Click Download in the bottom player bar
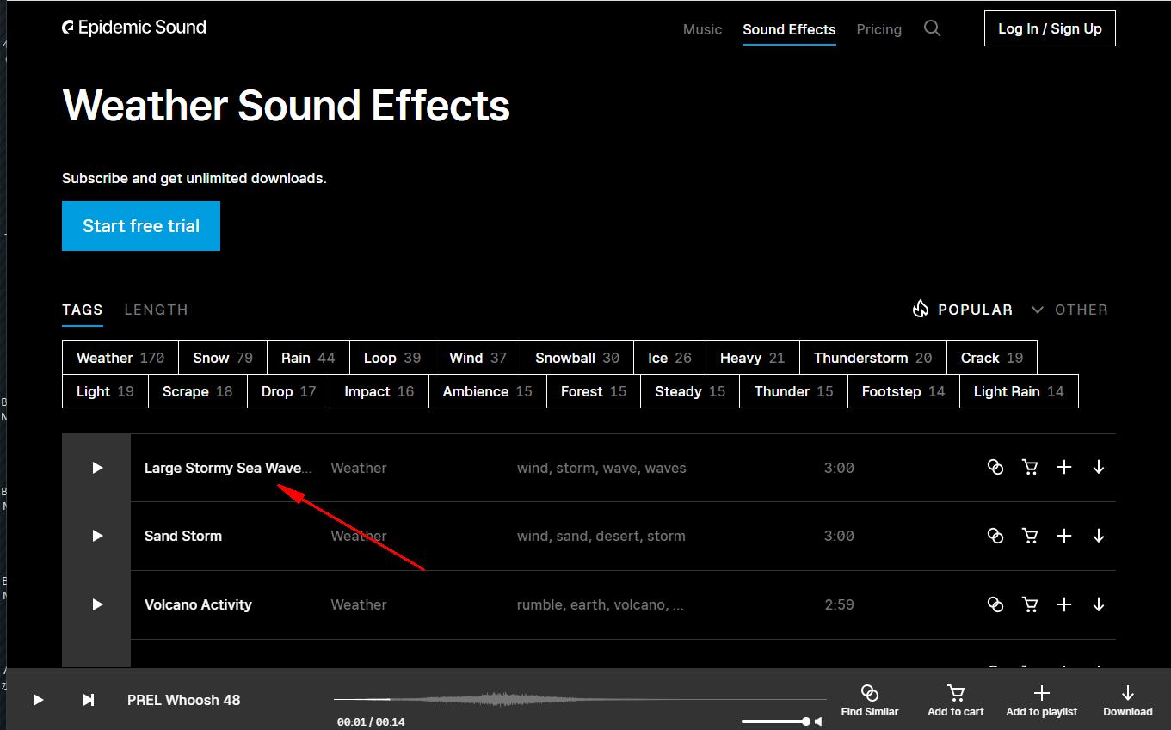Screen dimensions: 1171x730 [x=1127, y=700]
